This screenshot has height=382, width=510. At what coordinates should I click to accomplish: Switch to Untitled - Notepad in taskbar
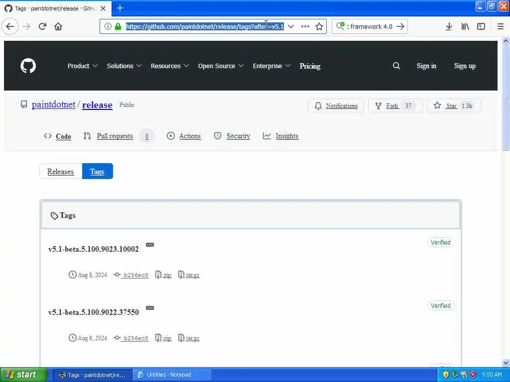tap(172, 375)
